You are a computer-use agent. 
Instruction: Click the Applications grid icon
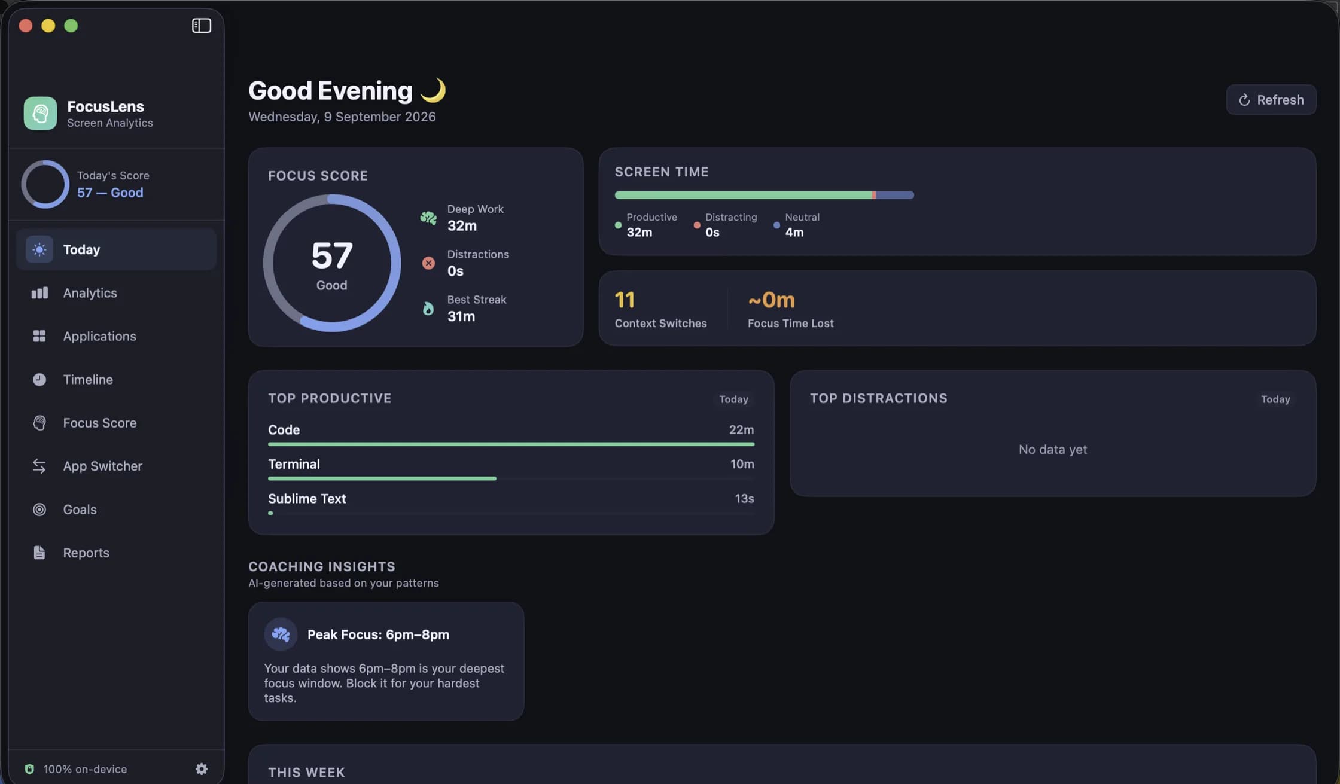coord(39,336)
